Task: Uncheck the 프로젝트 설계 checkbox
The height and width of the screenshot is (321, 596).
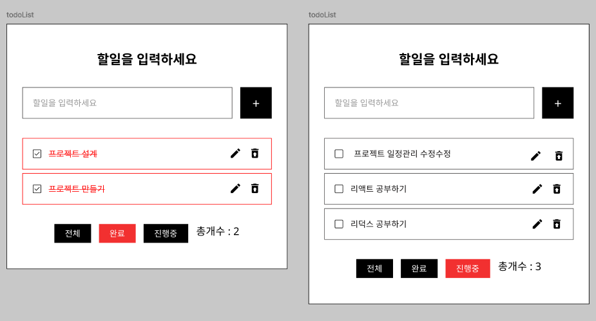Action: [37, 154]
